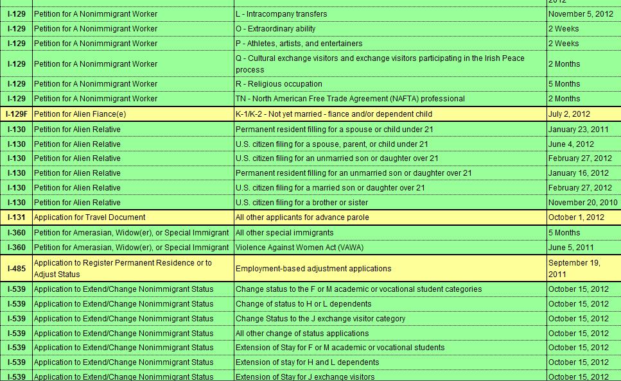Click 'Change of status to H or L dependents'
621x381 pixels.
click(x=390, y=304)
